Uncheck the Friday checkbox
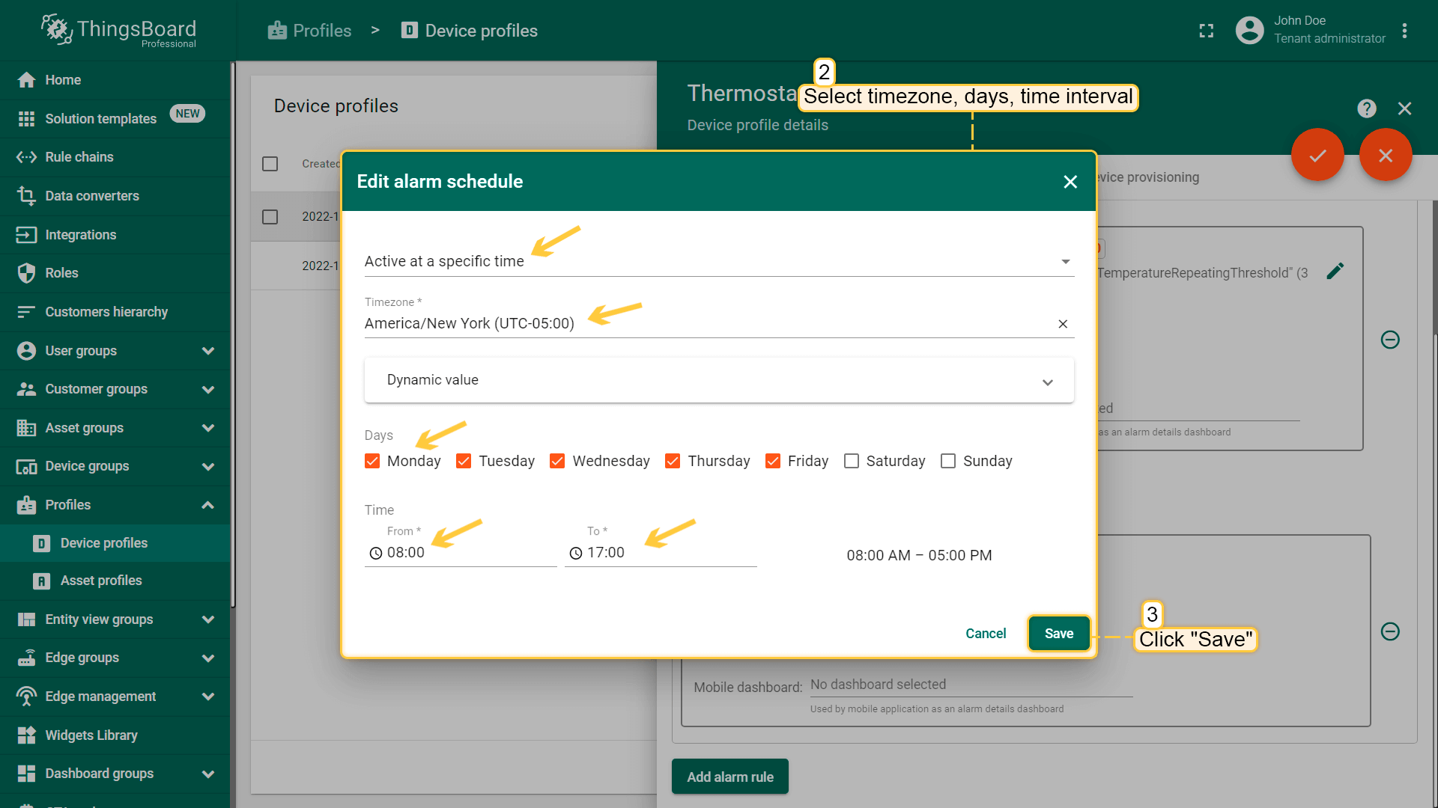Image resolution: width=1438 pixels, height=808 pixels. [773, 461]
